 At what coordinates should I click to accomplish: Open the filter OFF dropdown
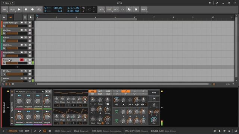point(130,105)
